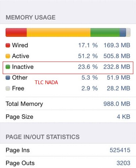Click the 232.8 MB Inactive value
The image size is (136, 168).
[x=117, y=67]
